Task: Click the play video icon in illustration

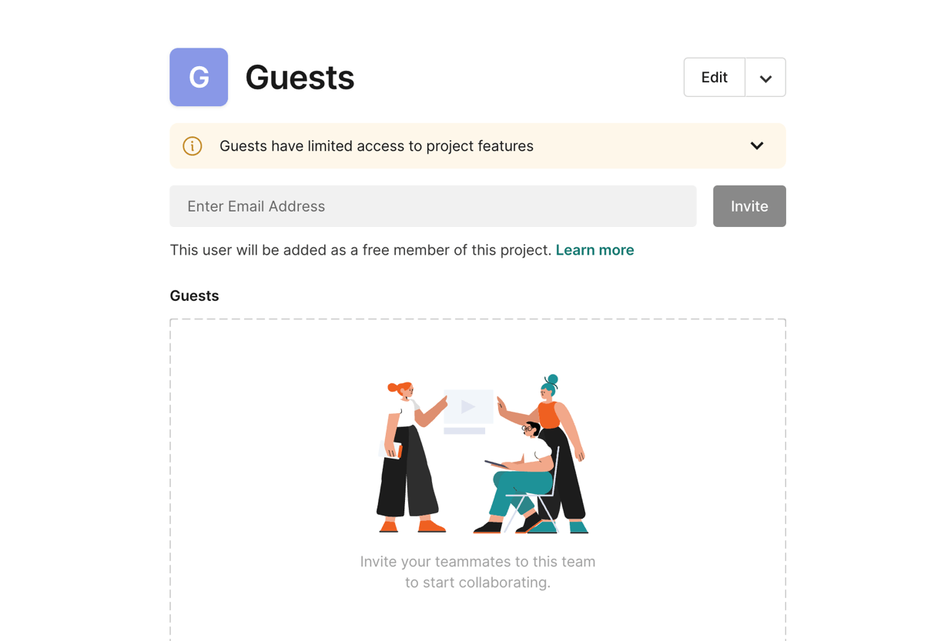Action: pyautogui.click(x=467, y=406)
